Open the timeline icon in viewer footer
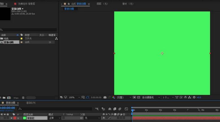Screen dimensions: 220x122 click(185, 97)
